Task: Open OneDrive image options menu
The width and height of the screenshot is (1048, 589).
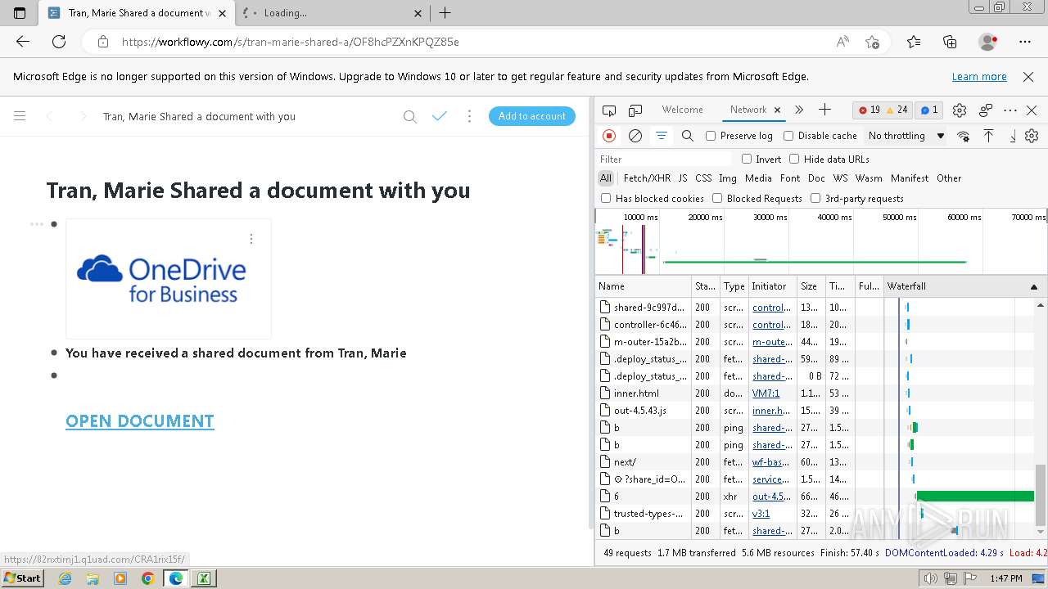Action: pos(251,239)
